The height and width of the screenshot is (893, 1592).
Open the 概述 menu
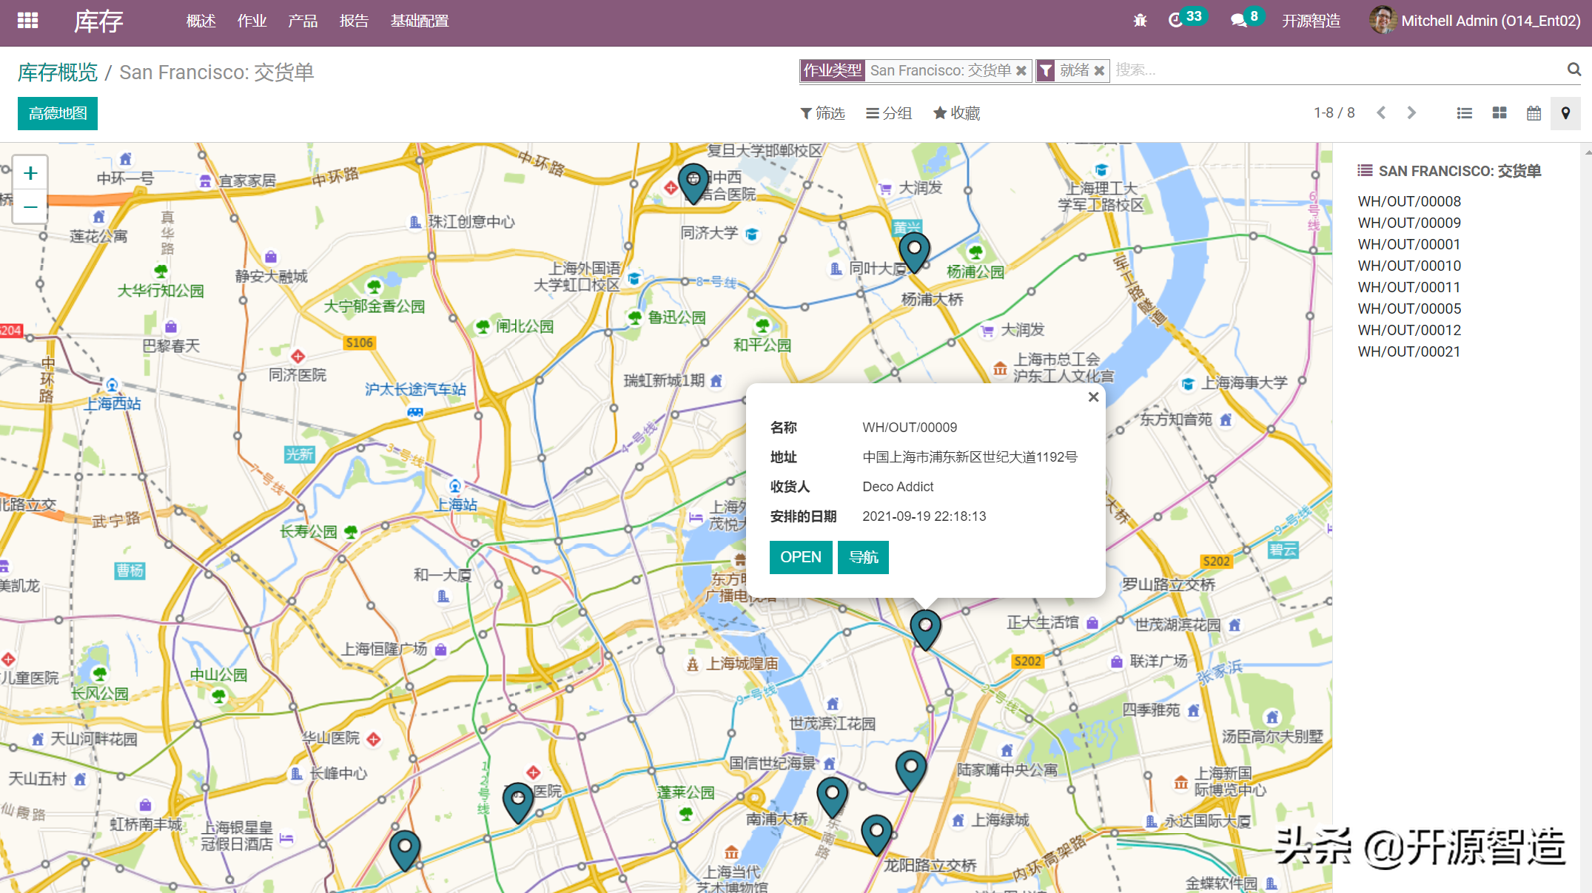point(201,21)
